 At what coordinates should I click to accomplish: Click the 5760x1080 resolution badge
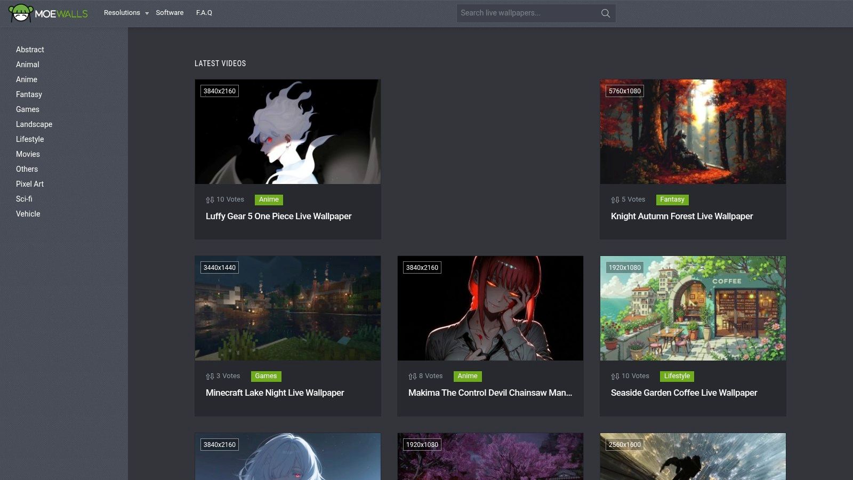(625, 91)
